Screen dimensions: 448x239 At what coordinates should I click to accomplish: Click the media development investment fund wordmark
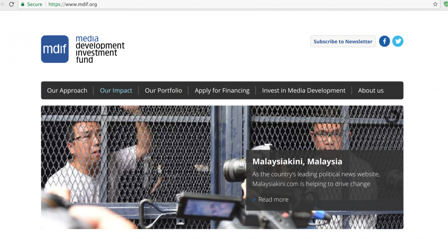pos(100,49)
